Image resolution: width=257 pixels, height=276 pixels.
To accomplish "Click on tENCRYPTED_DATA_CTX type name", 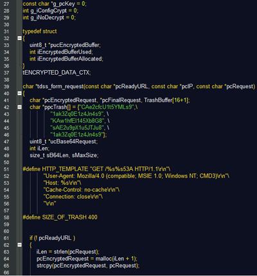I will click(x=57, y=73).
